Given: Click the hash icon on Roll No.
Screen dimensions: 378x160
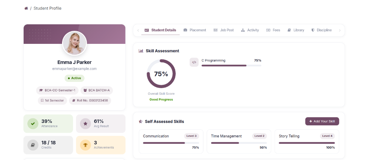Looking at the screenshot, I should click(x=73, y=101).
